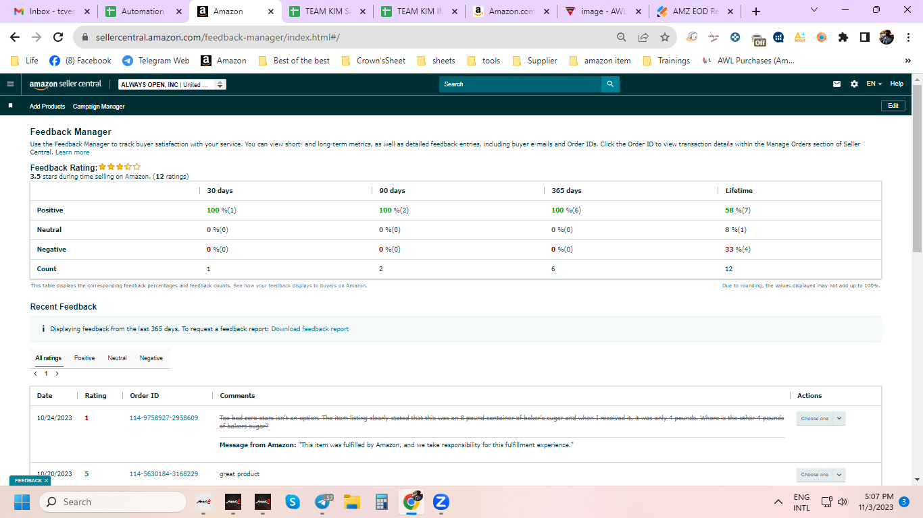Click the Download feedback report link
Image resolution: width=923 pixels, height=518 pixels.
click(x=310, y=329)
